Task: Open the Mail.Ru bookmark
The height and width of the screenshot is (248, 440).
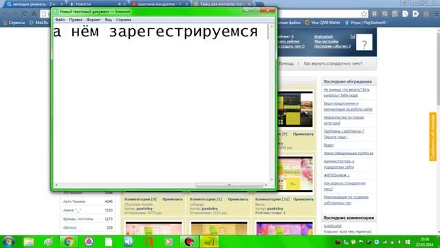Action: point(39,23)
